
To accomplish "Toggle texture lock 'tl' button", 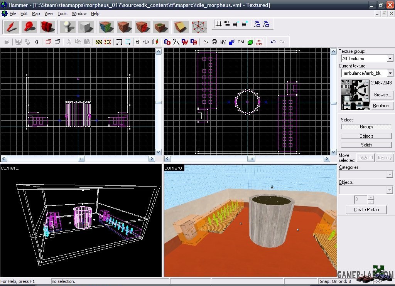I will [138, 42].
